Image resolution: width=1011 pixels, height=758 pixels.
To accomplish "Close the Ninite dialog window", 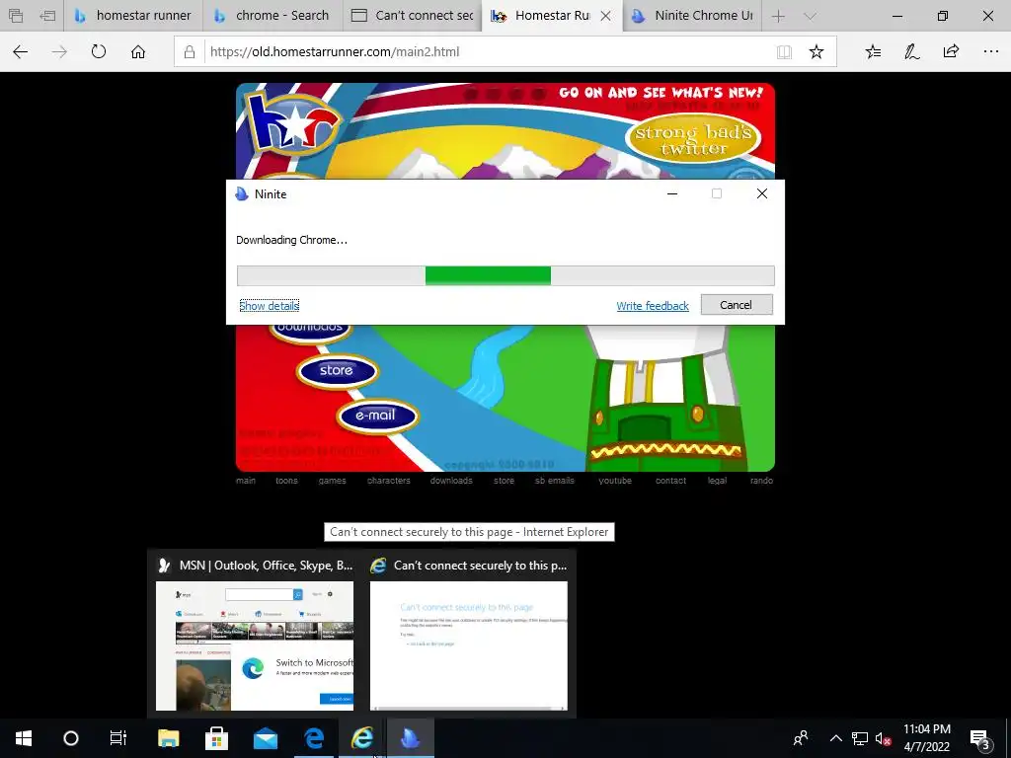I will point(761,194).
